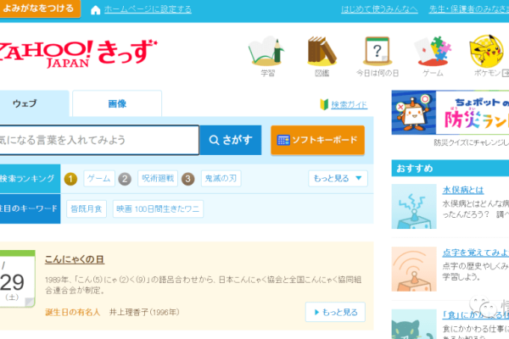Click the 皆既月食 trending keyword
The height and width of the screenshot is (339, 509).
coord(87,208)
